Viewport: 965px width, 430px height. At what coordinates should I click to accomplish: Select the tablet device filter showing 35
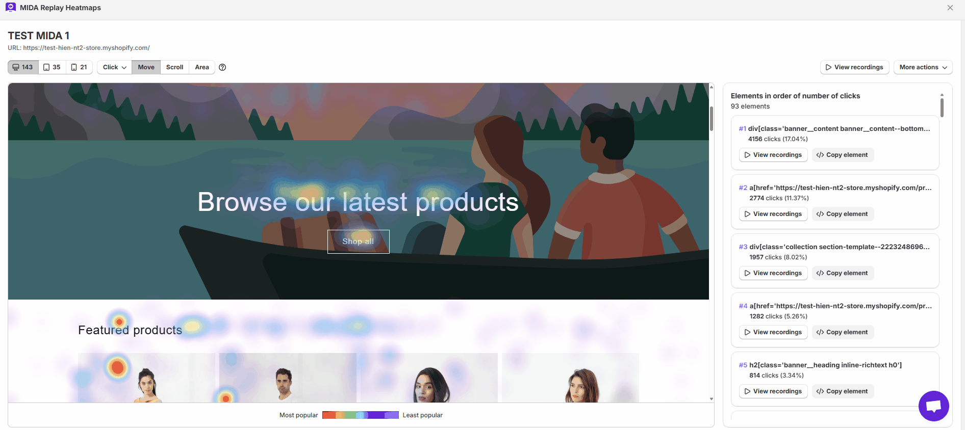coord(52,67)
